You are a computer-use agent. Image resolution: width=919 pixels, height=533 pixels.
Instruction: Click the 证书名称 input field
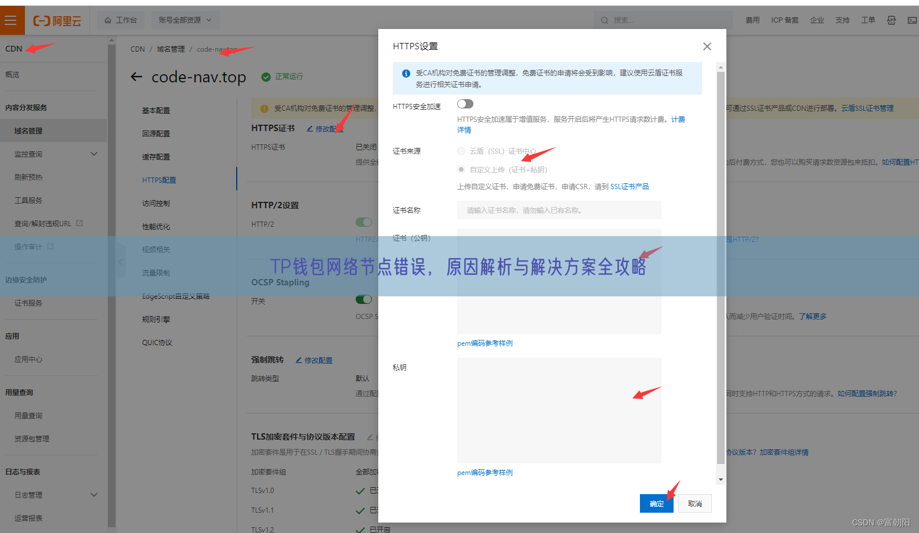(559, 210)
